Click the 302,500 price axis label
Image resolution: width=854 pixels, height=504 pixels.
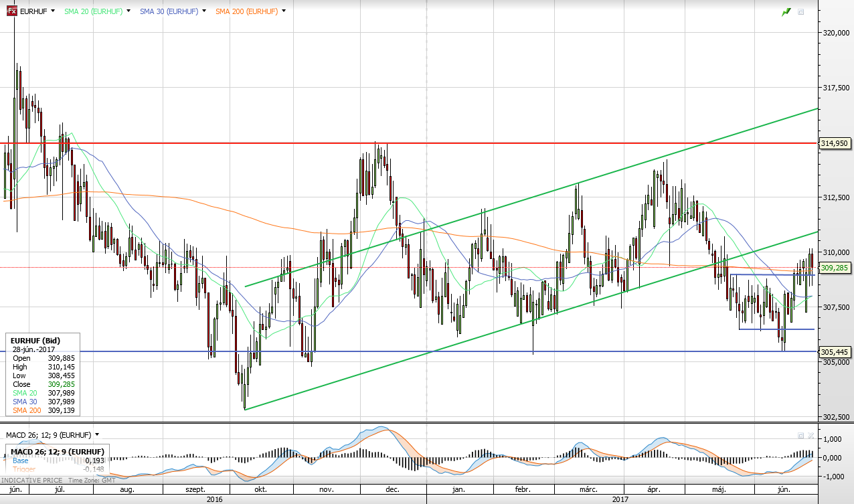(836, 416)
